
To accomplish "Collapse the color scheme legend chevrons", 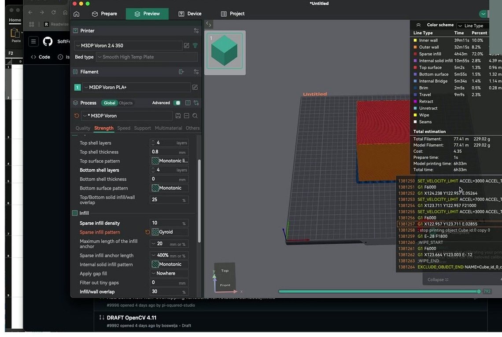I will point(418,25).
